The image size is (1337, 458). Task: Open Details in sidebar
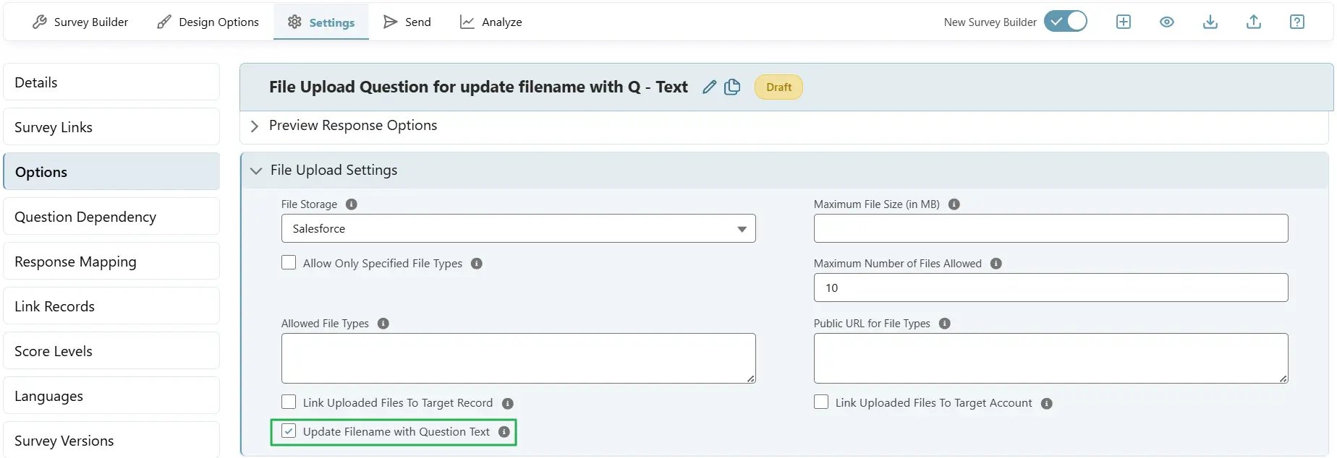pyautogui.click(x=111, y=82)
